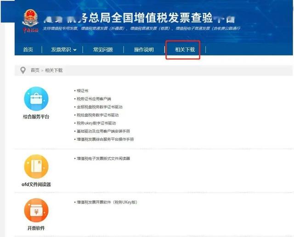
Task: Click 相关下载 in the breadcrumb
Action: [x=54, y=70]
